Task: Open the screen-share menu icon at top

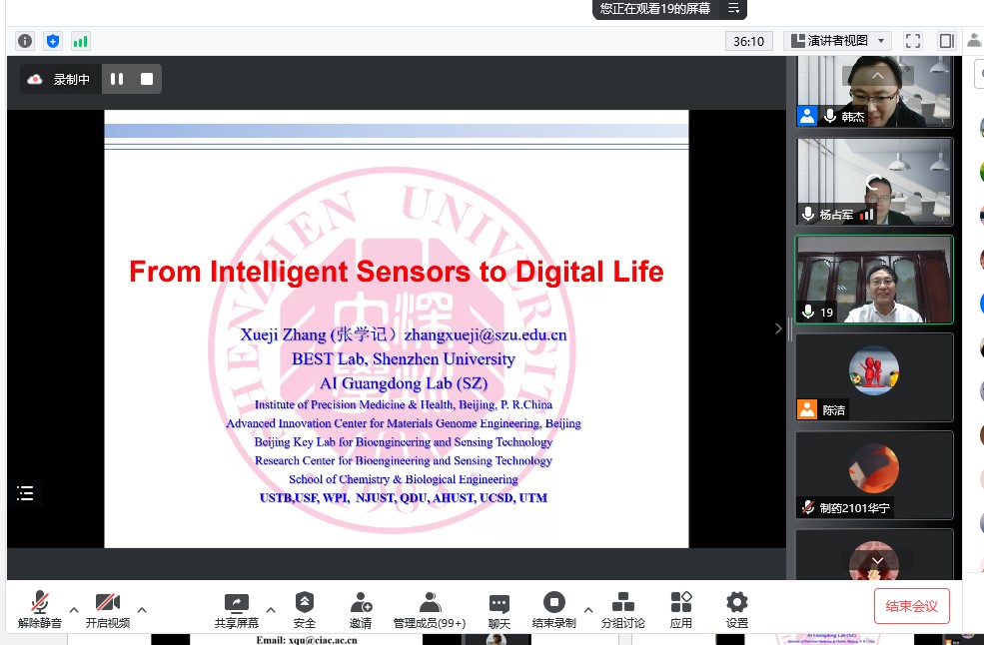Action: (733, 9)
